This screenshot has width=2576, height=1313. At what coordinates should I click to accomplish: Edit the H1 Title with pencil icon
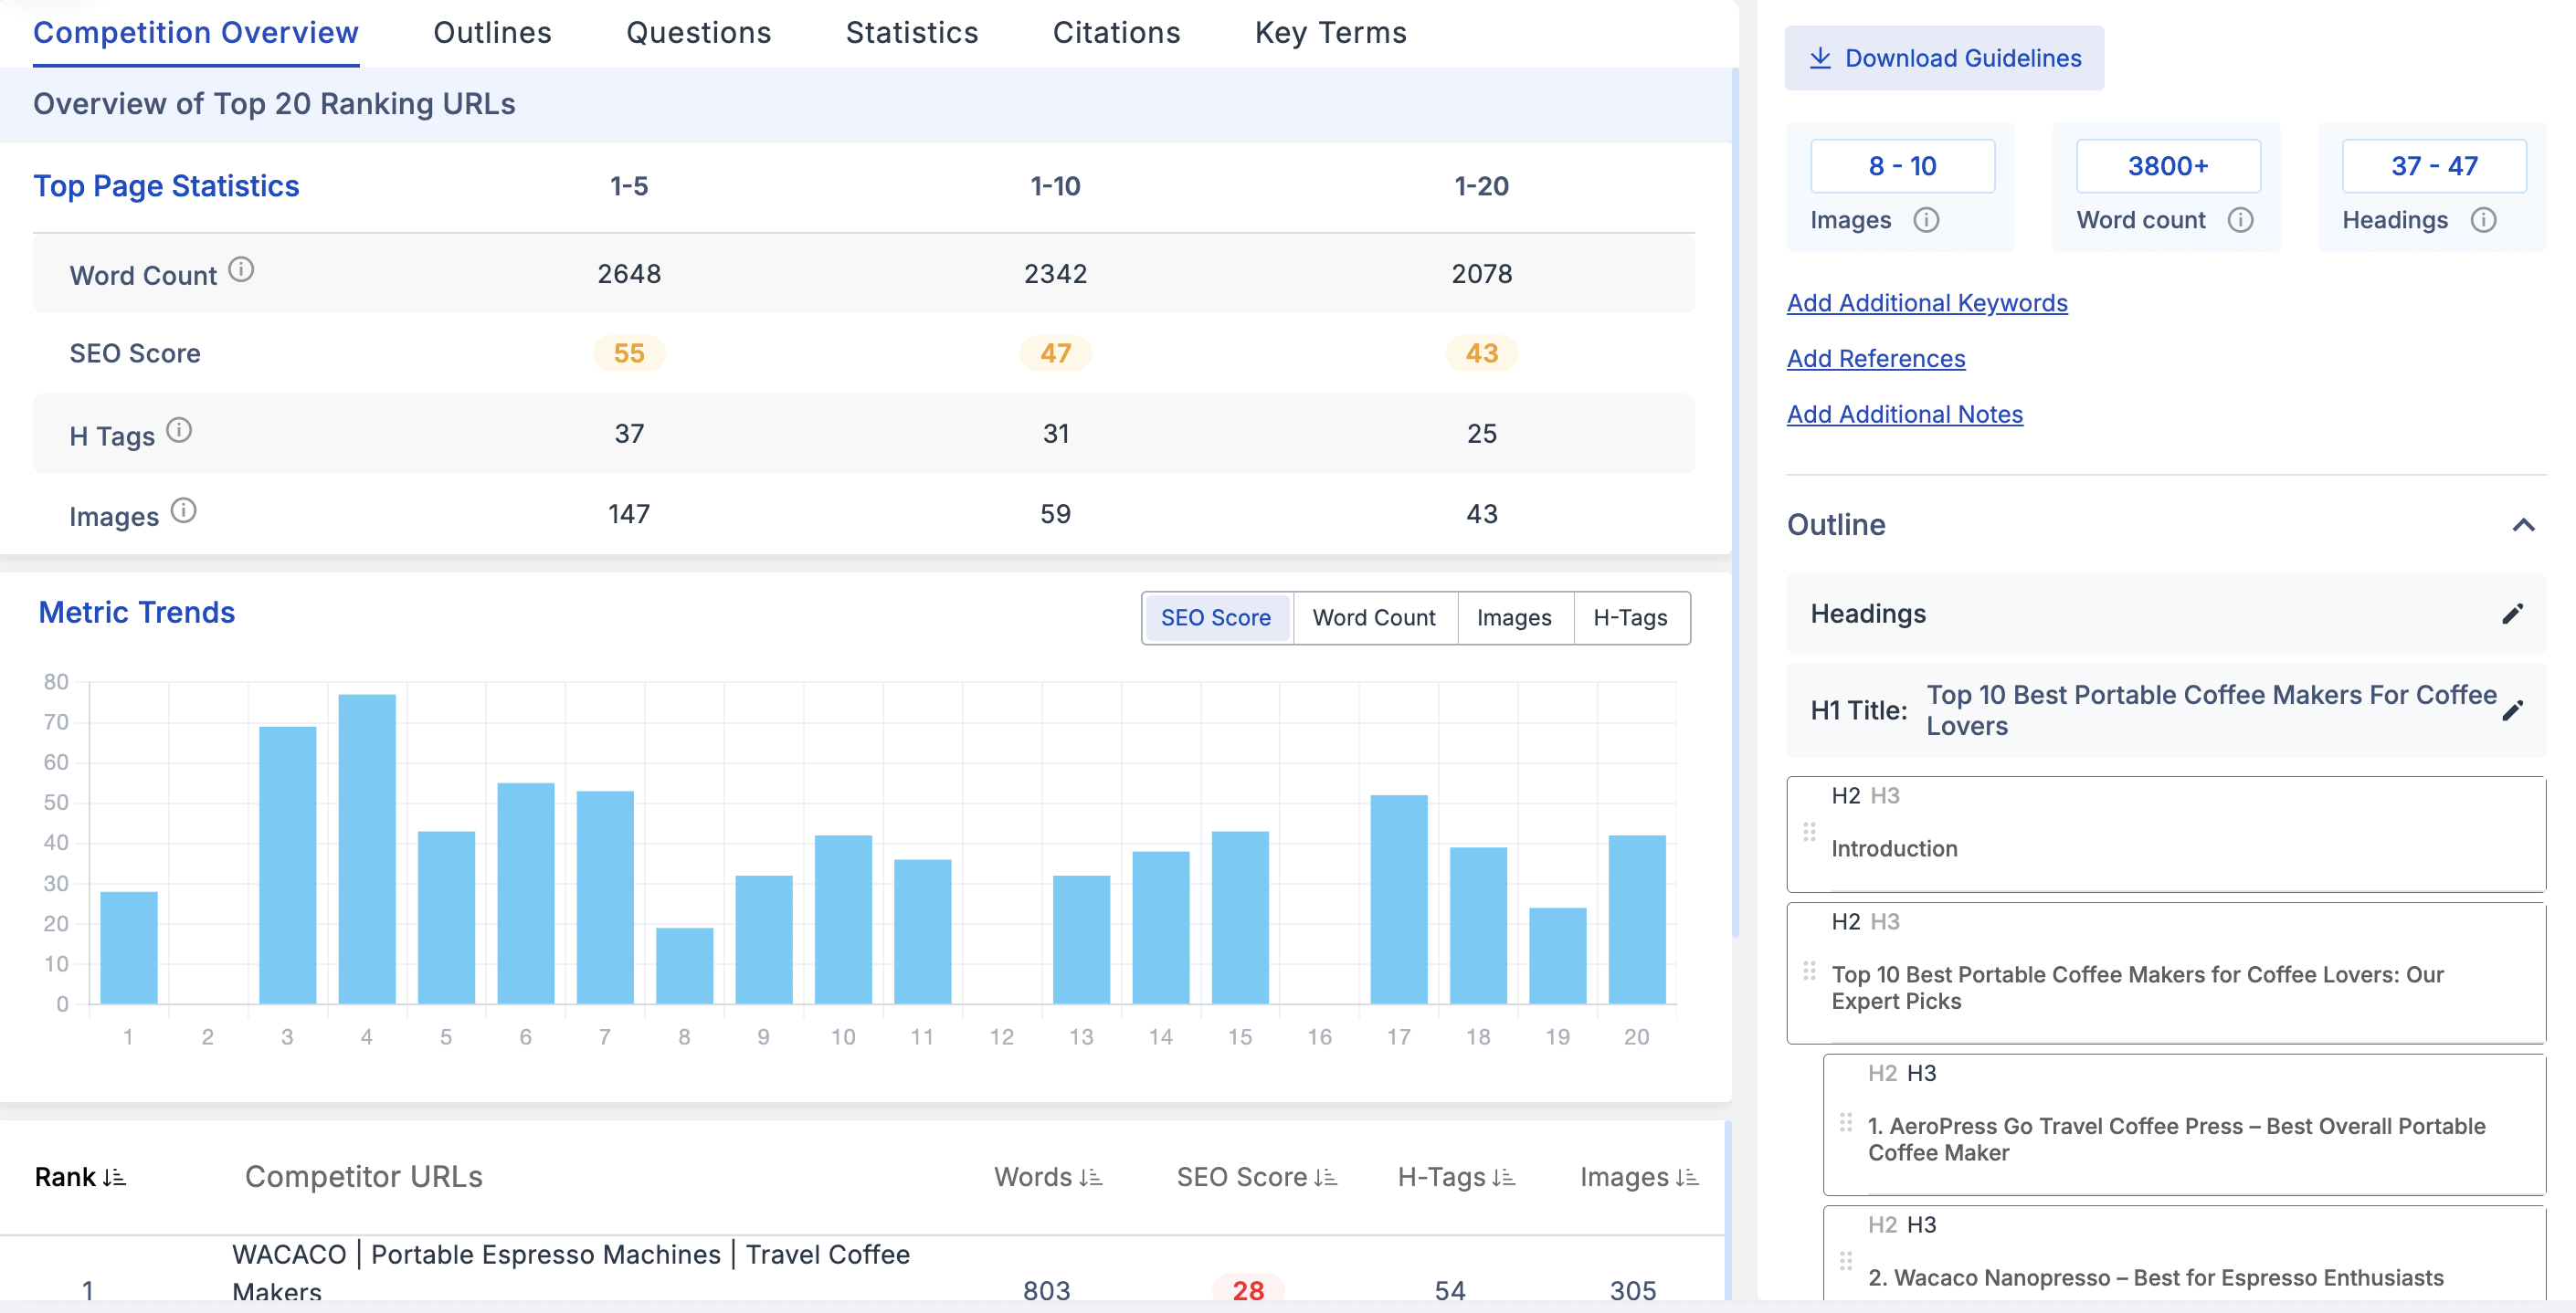(x=2512, y=710)
